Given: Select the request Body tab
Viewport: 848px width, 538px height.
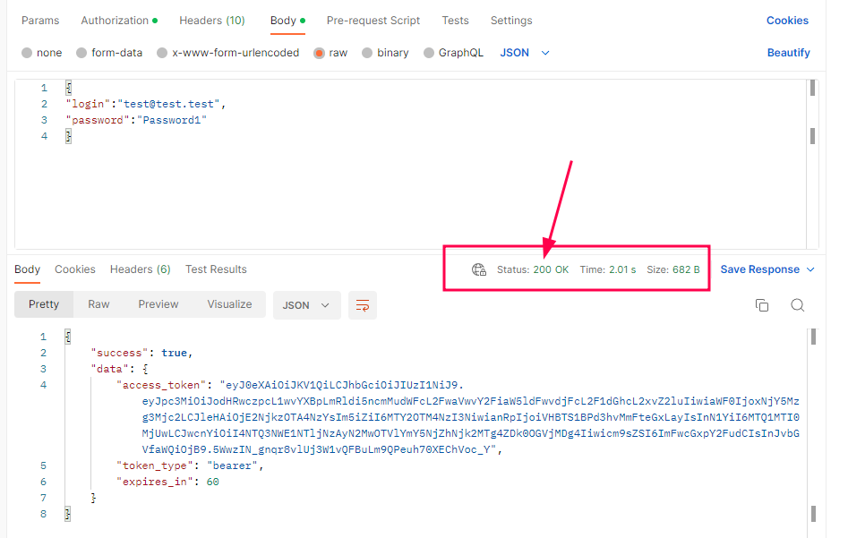Looking at the screenshot, I should click(x=287, y=21).
